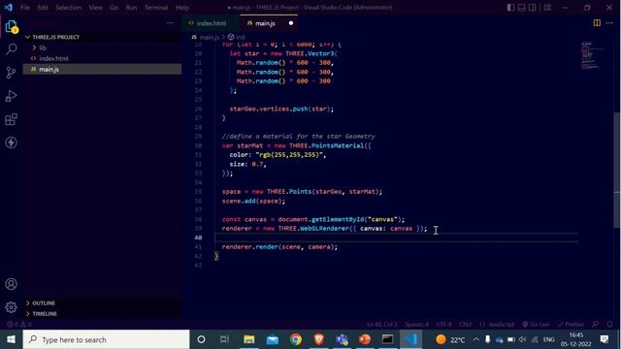The image size is (621, 349).
Task: Open editor More Actions ellipsis
Action: [x=609, y=23]
